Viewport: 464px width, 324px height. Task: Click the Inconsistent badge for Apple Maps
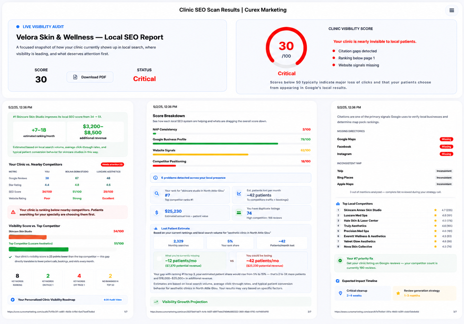point(444,184)
